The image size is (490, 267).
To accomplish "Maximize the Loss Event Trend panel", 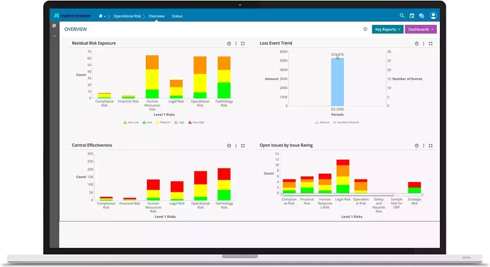I will click(430, 43).
